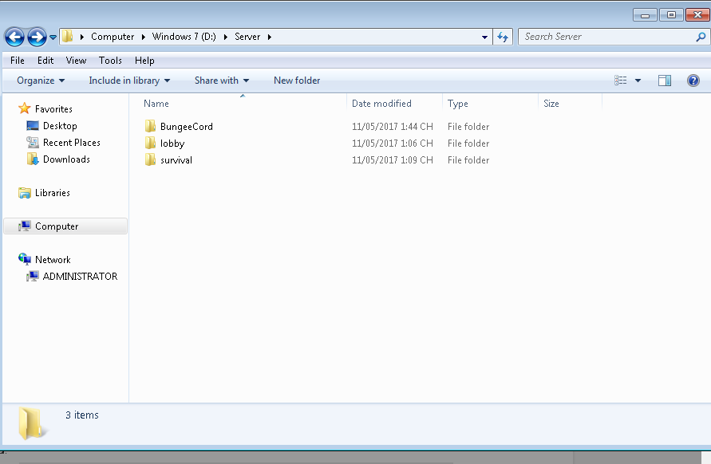Screen dimensions: 711x464
Task: Click Computer in the address breadcrumb
Action: (113, 37)
